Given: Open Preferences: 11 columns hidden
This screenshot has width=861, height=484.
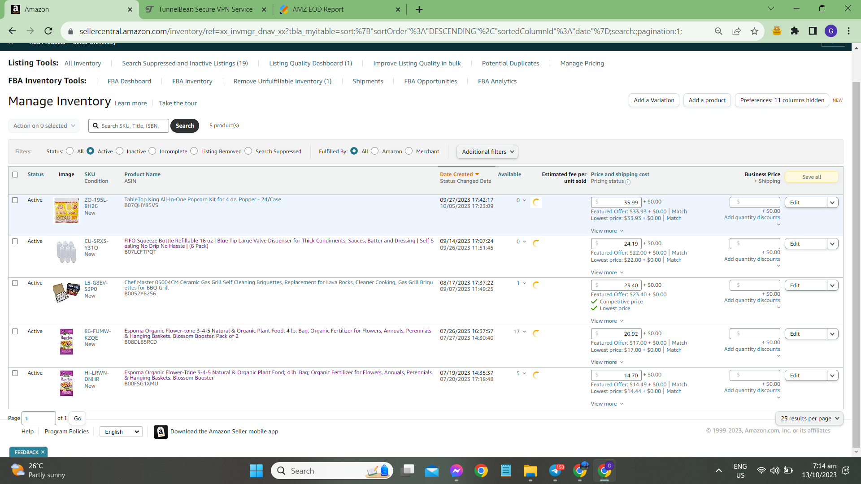Looking at the screenshot, I should [x=782, y=100].
